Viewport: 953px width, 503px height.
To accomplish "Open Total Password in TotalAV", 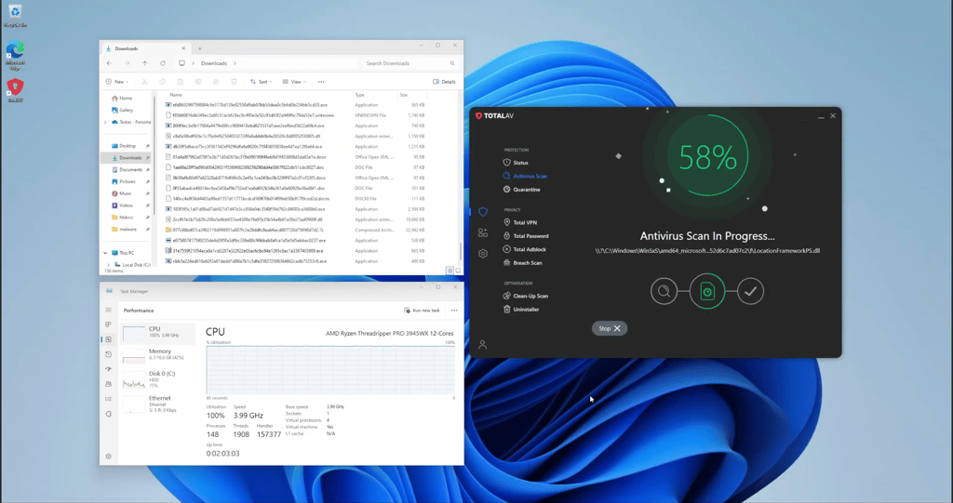I will click(x=526, y=236).
